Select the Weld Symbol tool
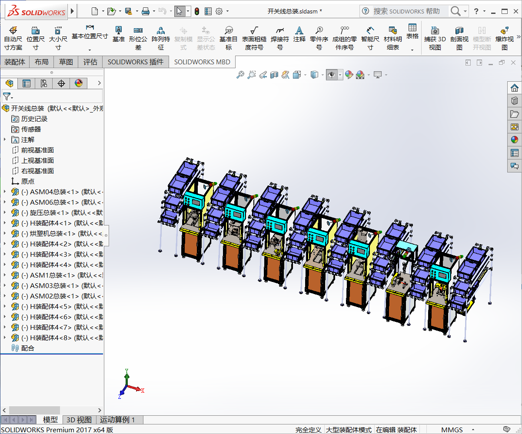 coord(280,38)
